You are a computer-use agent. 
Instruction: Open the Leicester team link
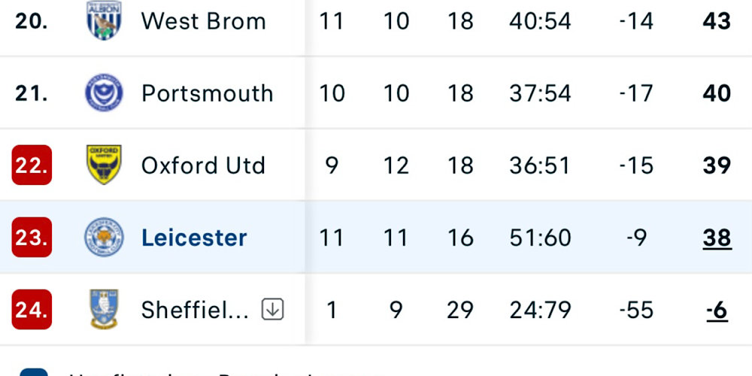(194, 238)
